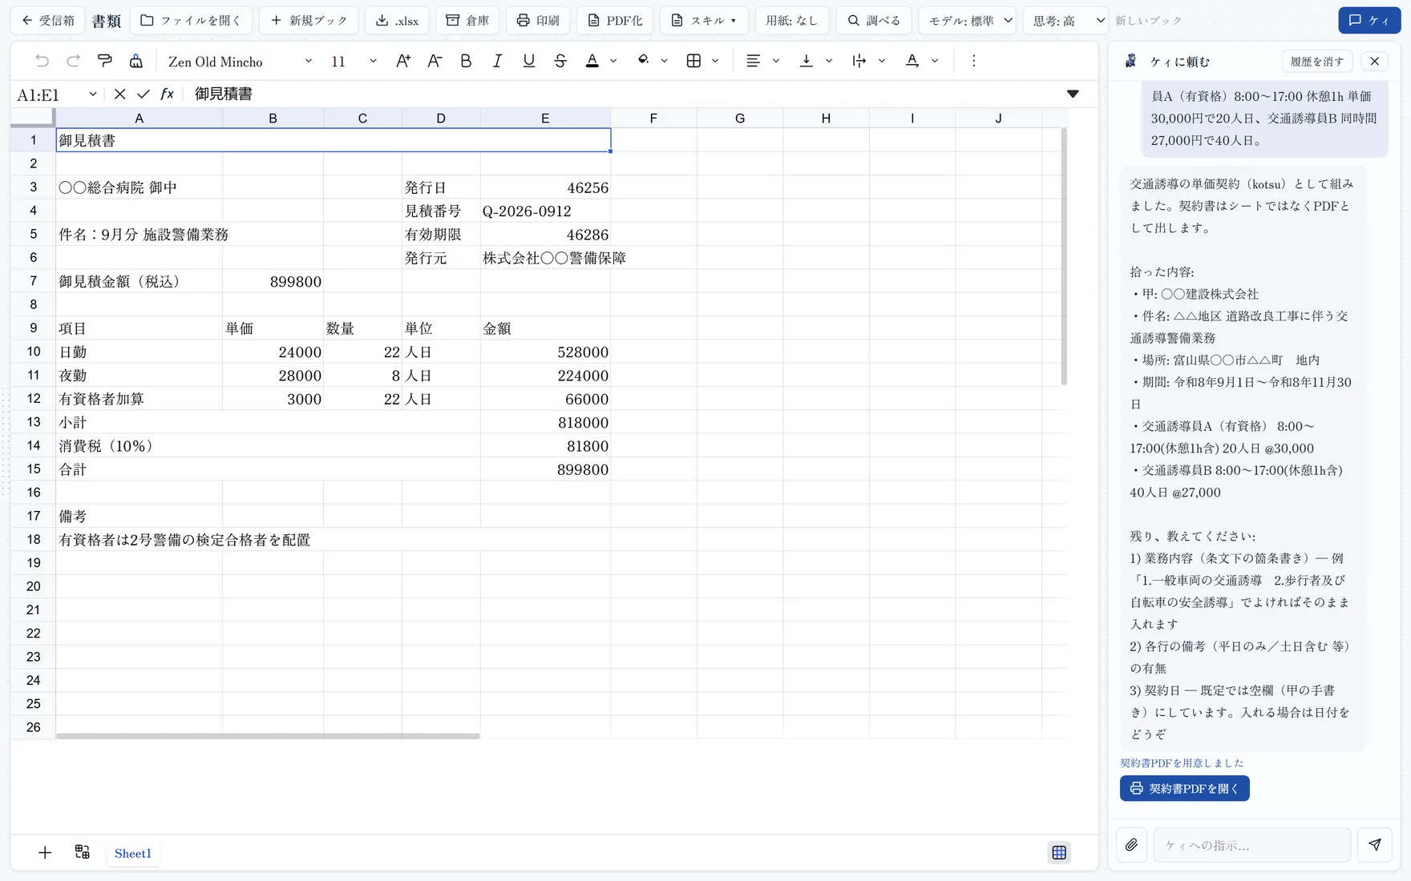Click the sheet list icon beside plus
This screenshot has width=1411, height=881.
click(83, 852)
